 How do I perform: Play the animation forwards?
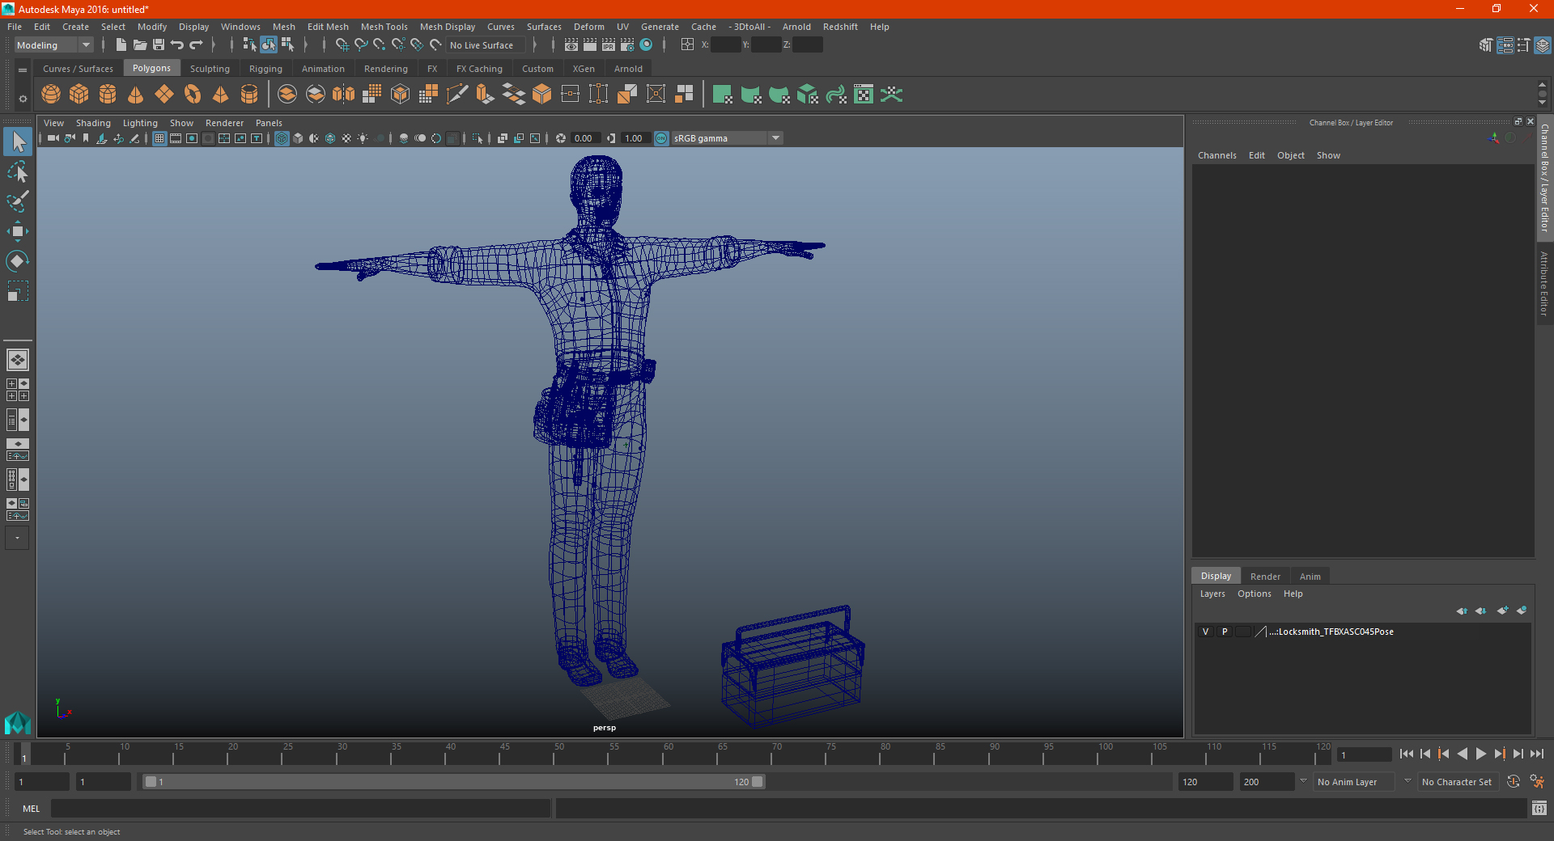coord(1480,754)
